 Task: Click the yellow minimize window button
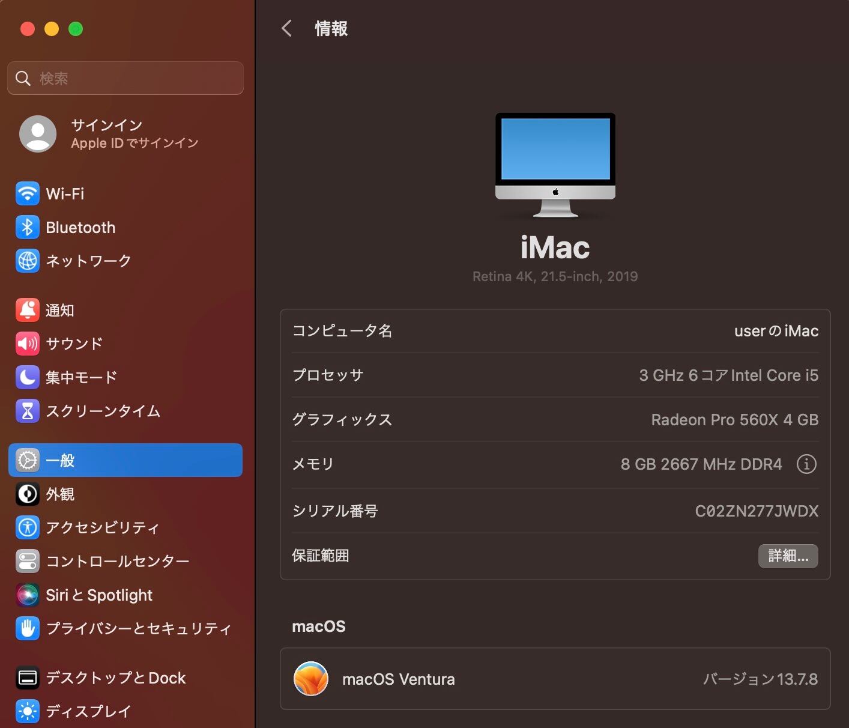52,29
